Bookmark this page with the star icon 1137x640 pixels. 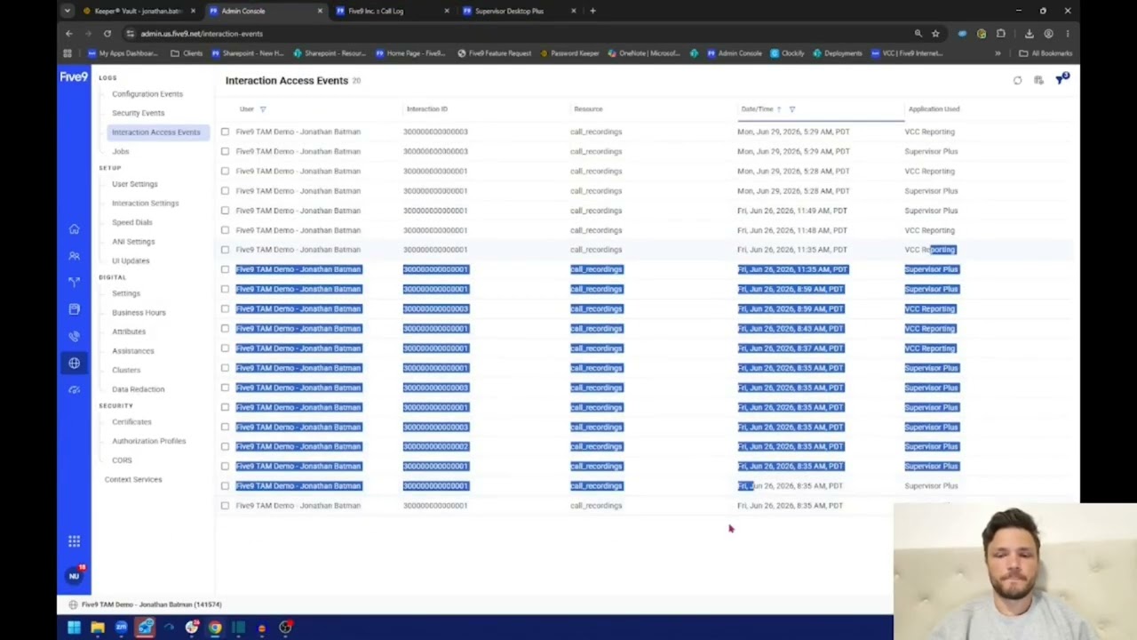pos(935,34)
